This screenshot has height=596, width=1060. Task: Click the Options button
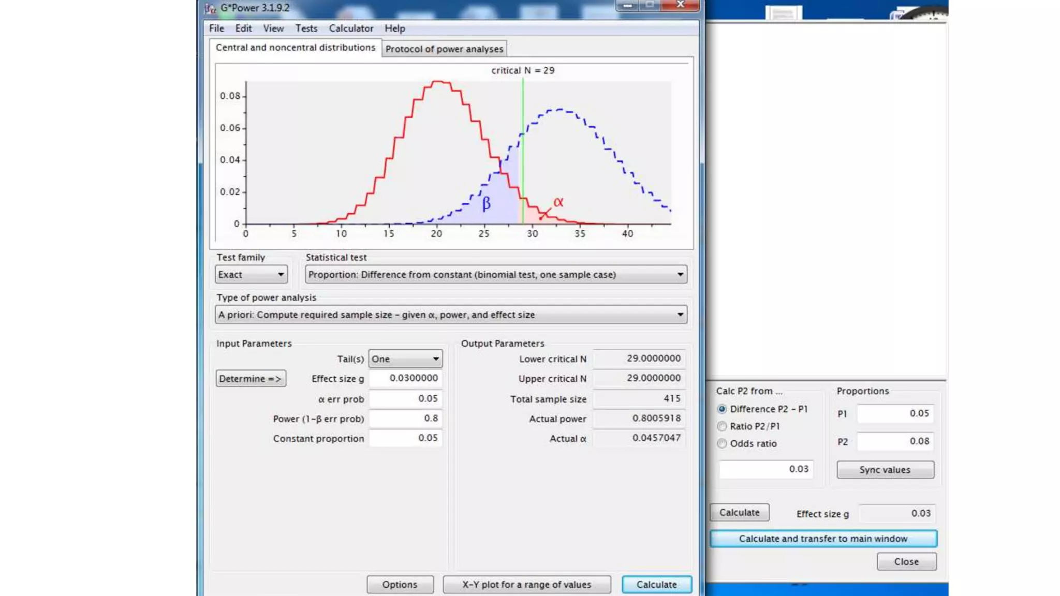(x=400, y=585)
